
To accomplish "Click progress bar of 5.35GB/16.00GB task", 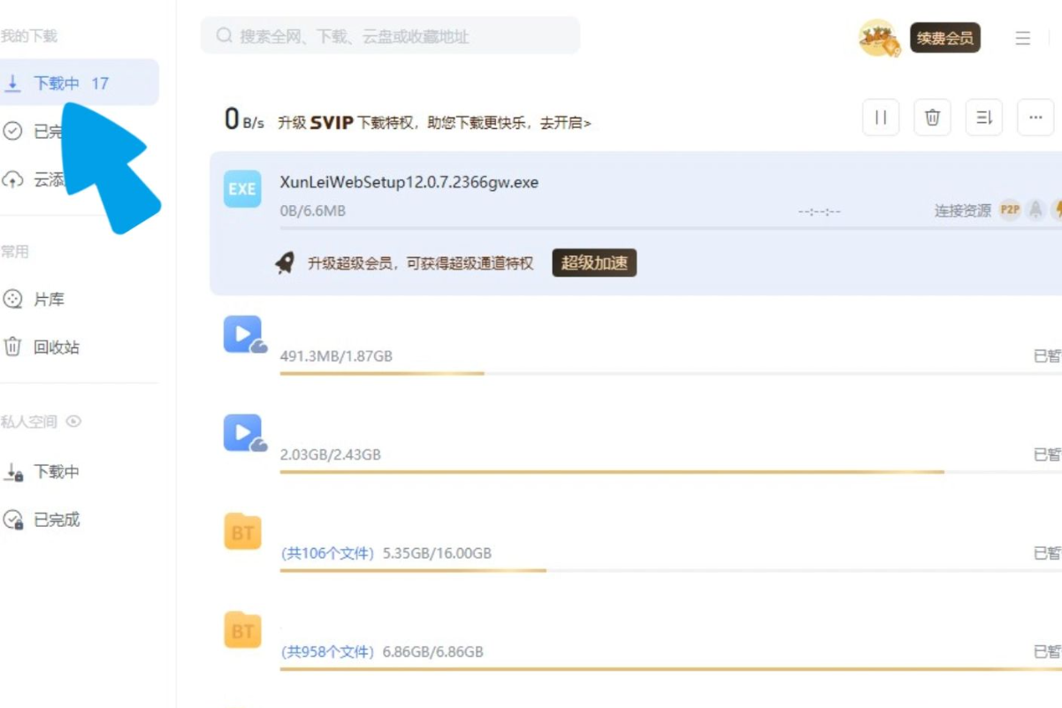I will point(670,570).
